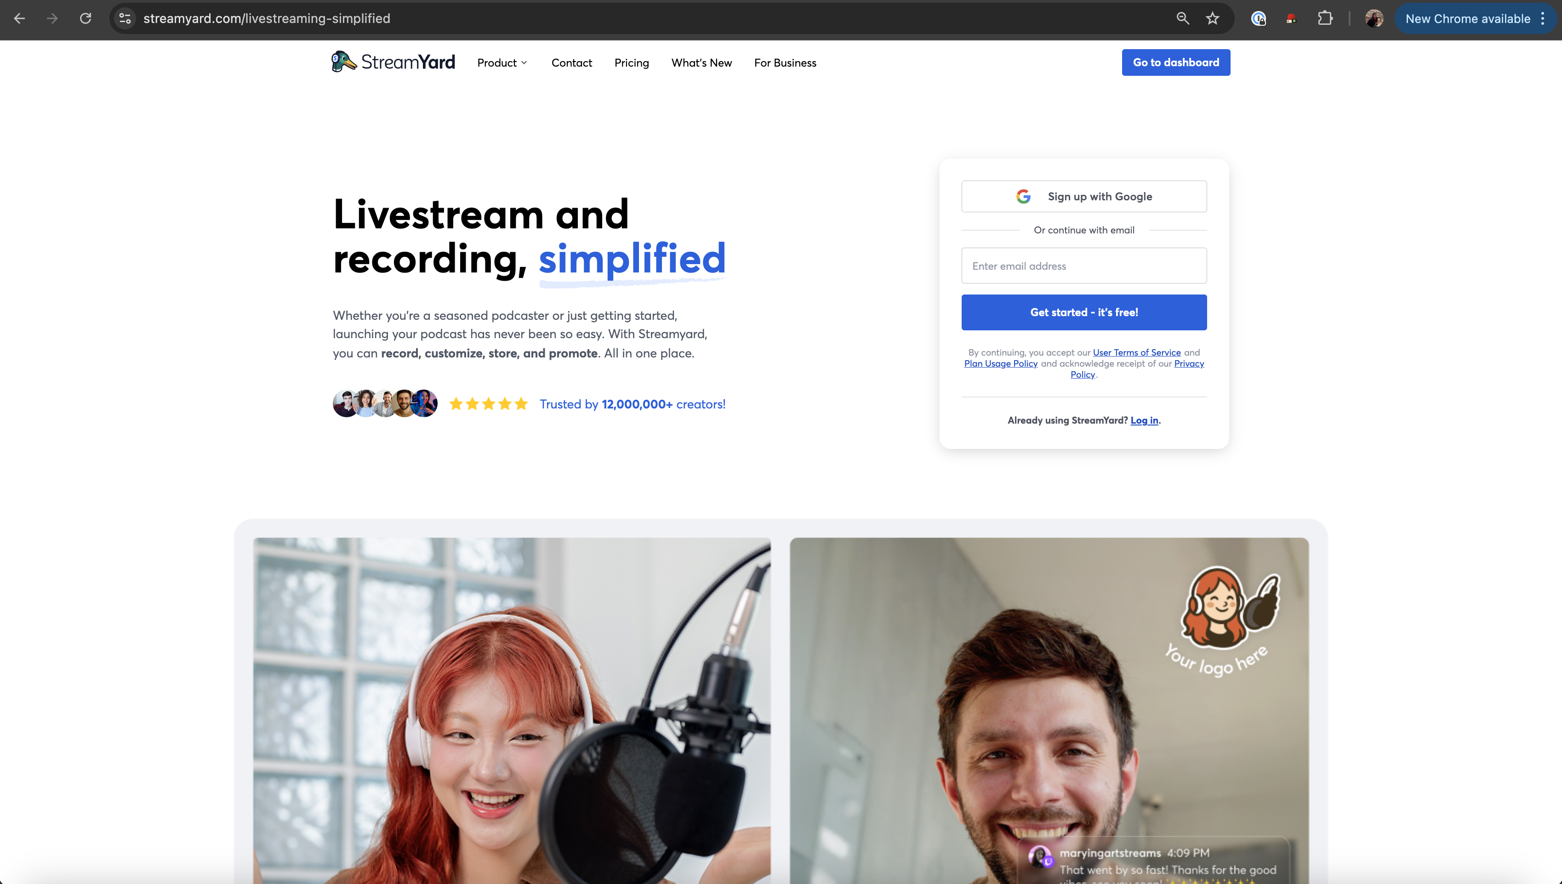This screenshot has width=1562, height=884.
Task: Click the red extension icon in toolbar
Action: pyautogui.click(x=1291, y=18)
